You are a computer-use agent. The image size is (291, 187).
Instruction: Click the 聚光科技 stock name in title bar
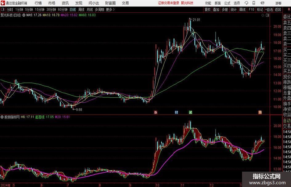187,3
